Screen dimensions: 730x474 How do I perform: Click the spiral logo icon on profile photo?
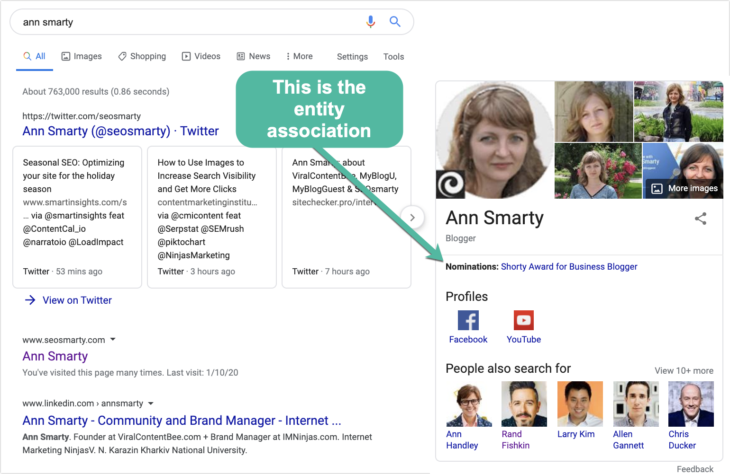(x=450, y=184)
